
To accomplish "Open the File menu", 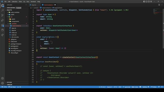I will point(5,2).
